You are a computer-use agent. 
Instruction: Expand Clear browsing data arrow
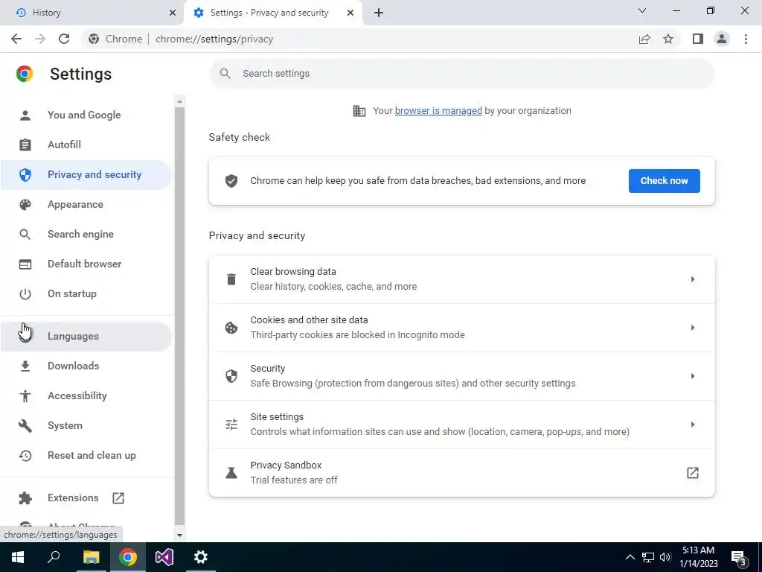[693, 279]
